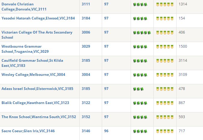Click green book rating icons for Knox School
The image size is (203, 140).
(140, 117)
